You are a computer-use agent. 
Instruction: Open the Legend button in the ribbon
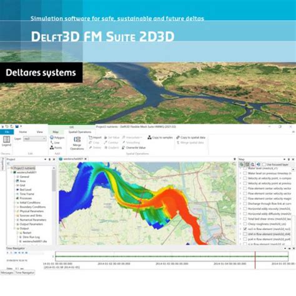click(x=6, y=141)
